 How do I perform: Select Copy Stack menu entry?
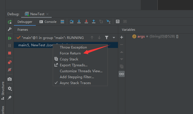click(80, 59)
